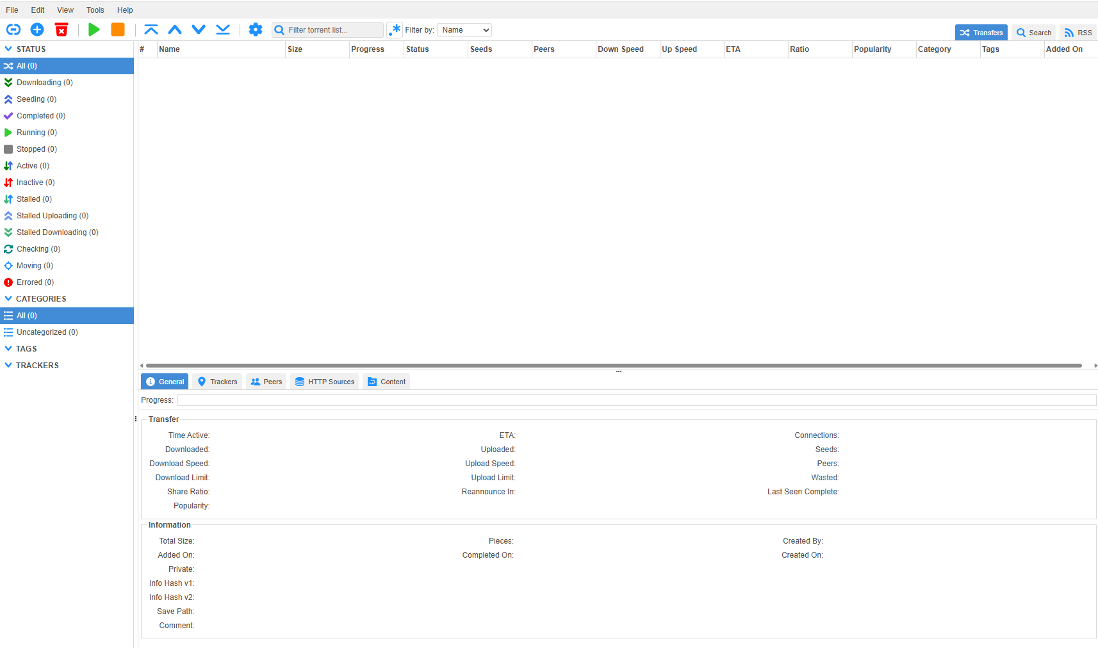Filter by Checking (0)

[x=67, y=249]
